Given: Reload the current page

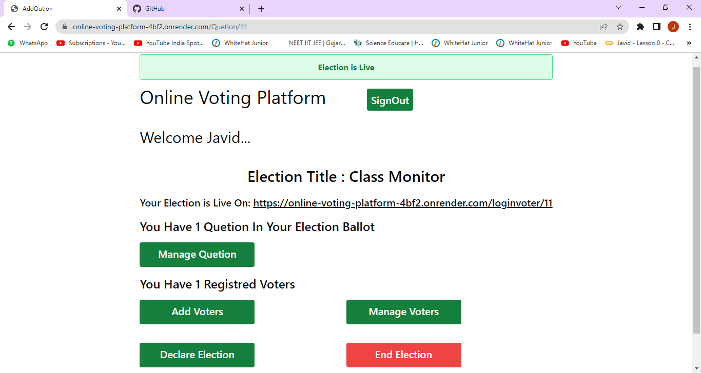Looking at the screenshot, I should coord(44,27).
